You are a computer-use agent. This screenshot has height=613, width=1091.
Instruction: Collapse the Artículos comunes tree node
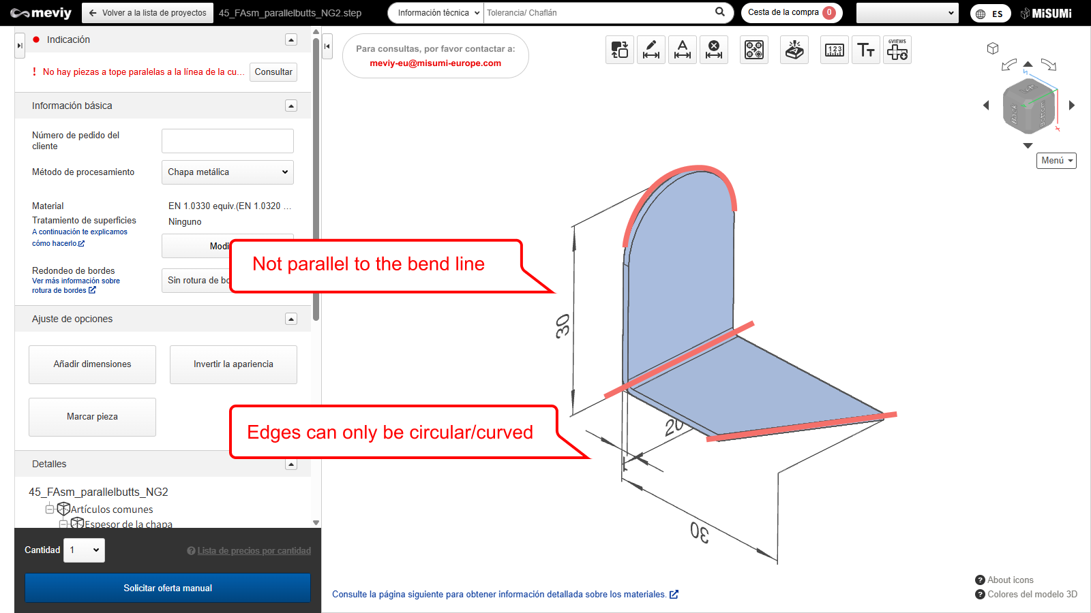[x=49, y=509]
